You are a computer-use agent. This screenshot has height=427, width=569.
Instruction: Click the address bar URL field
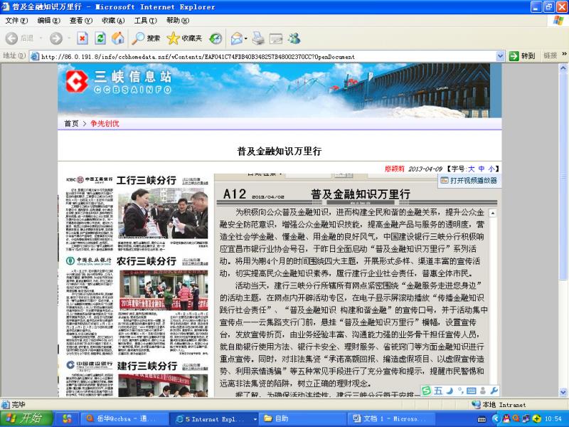click(x=267, y=56)
